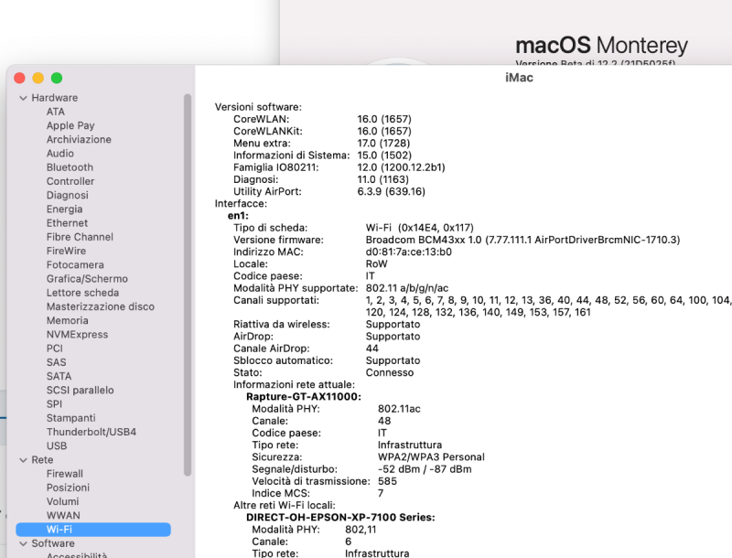Select Fibre Channel entry

tap(80, 237)
